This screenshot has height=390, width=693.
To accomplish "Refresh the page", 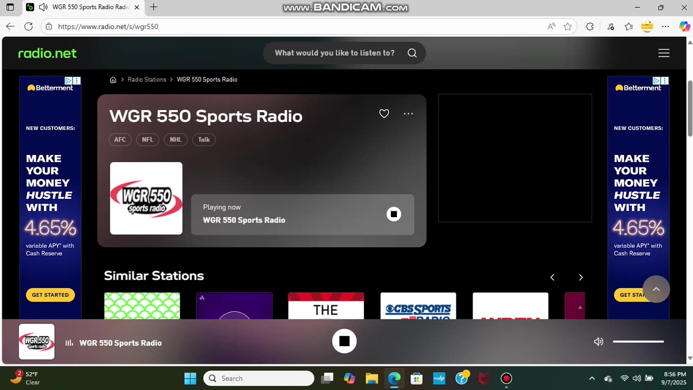I will (29, 26).
